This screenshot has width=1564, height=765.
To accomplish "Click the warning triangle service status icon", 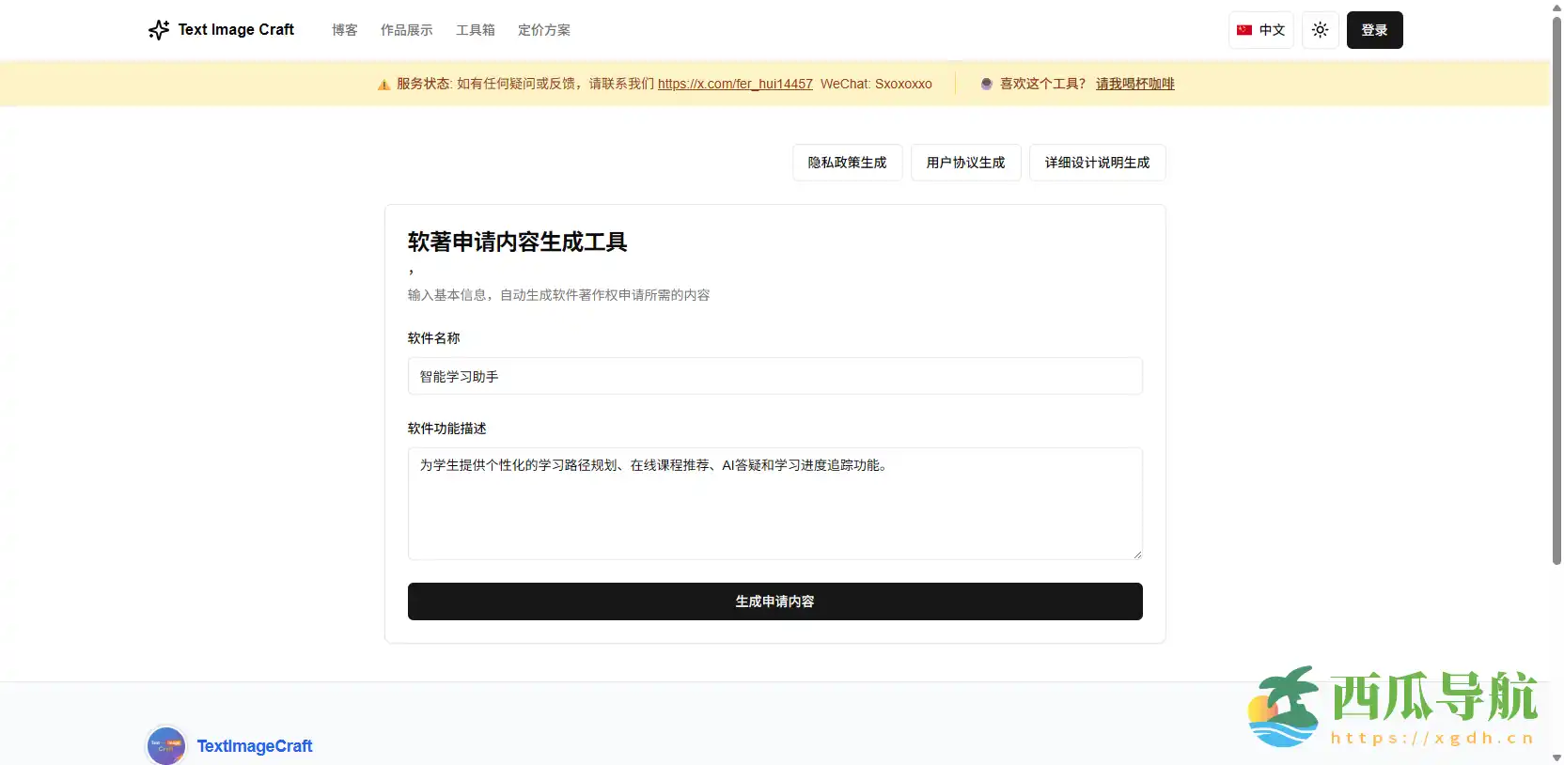I will (383, 85).
